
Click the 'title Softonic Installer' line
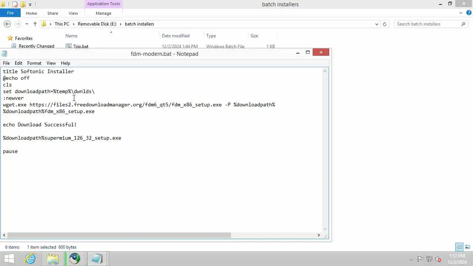pos(38,72)
